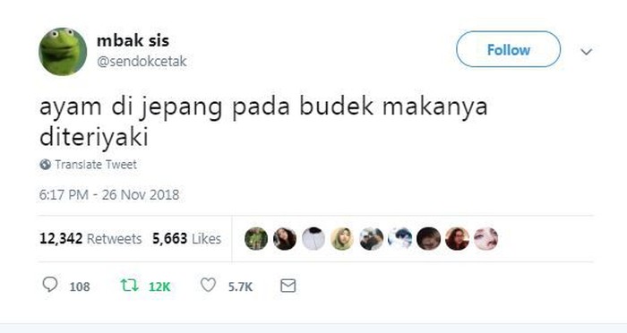Open the Translate Tweet link
The height and width of the screenshot is (333, 627).
[96, 165]
